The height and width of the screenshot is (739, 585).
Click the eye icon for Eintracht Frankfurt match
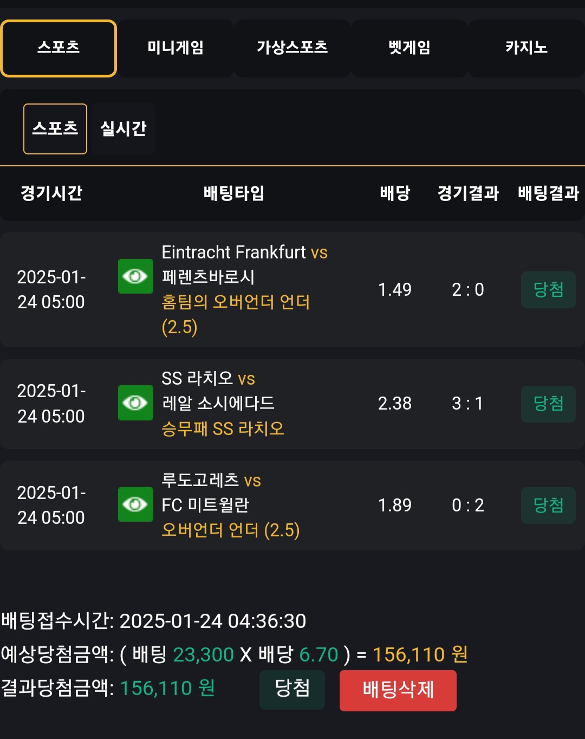[135, 276]
